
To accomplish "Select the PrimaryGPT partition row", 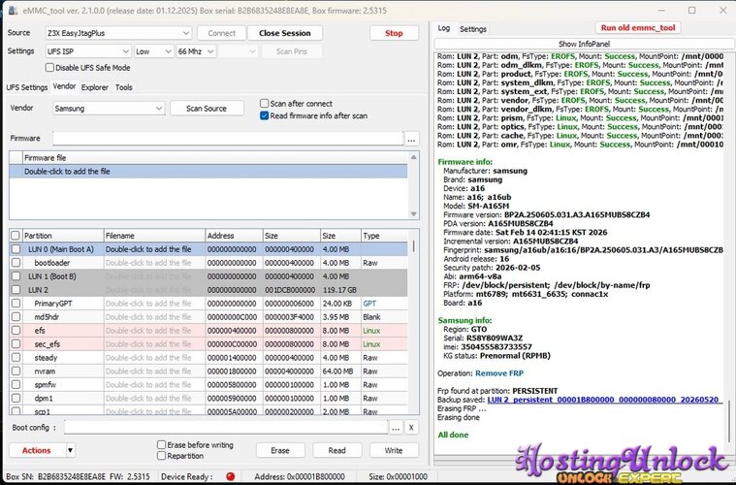I will [208, 304].
